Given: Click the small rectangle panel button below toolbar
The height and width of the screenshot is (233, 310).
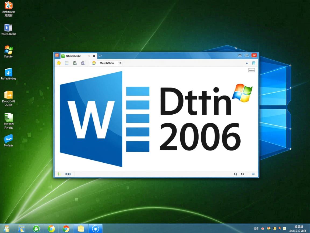Looking at the screenshot, I should 251,70.
